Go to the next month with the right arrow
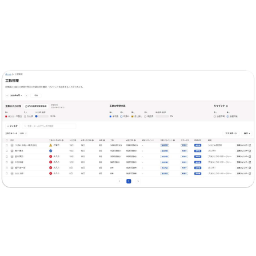256x256 pixels. pyautogui.click(x=26, y=95)
